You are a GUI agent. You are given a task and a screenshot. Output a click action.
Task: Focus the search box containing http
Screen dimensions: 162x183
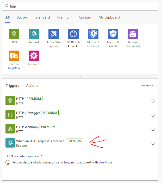click(x=80, y=6)
